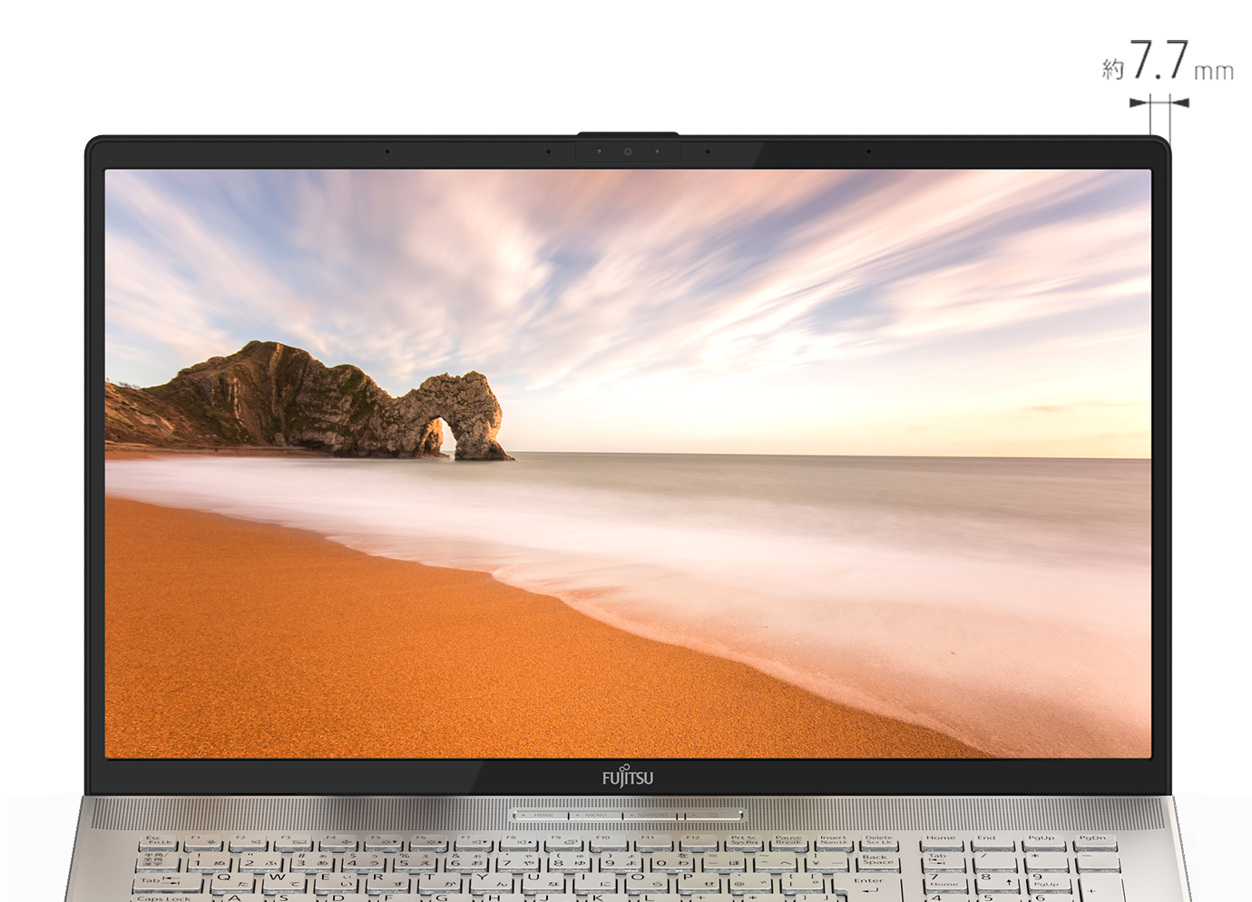Click the webcam on the top bezel
This screenshot has height=902, width=1252.
(x=628, y=152)
